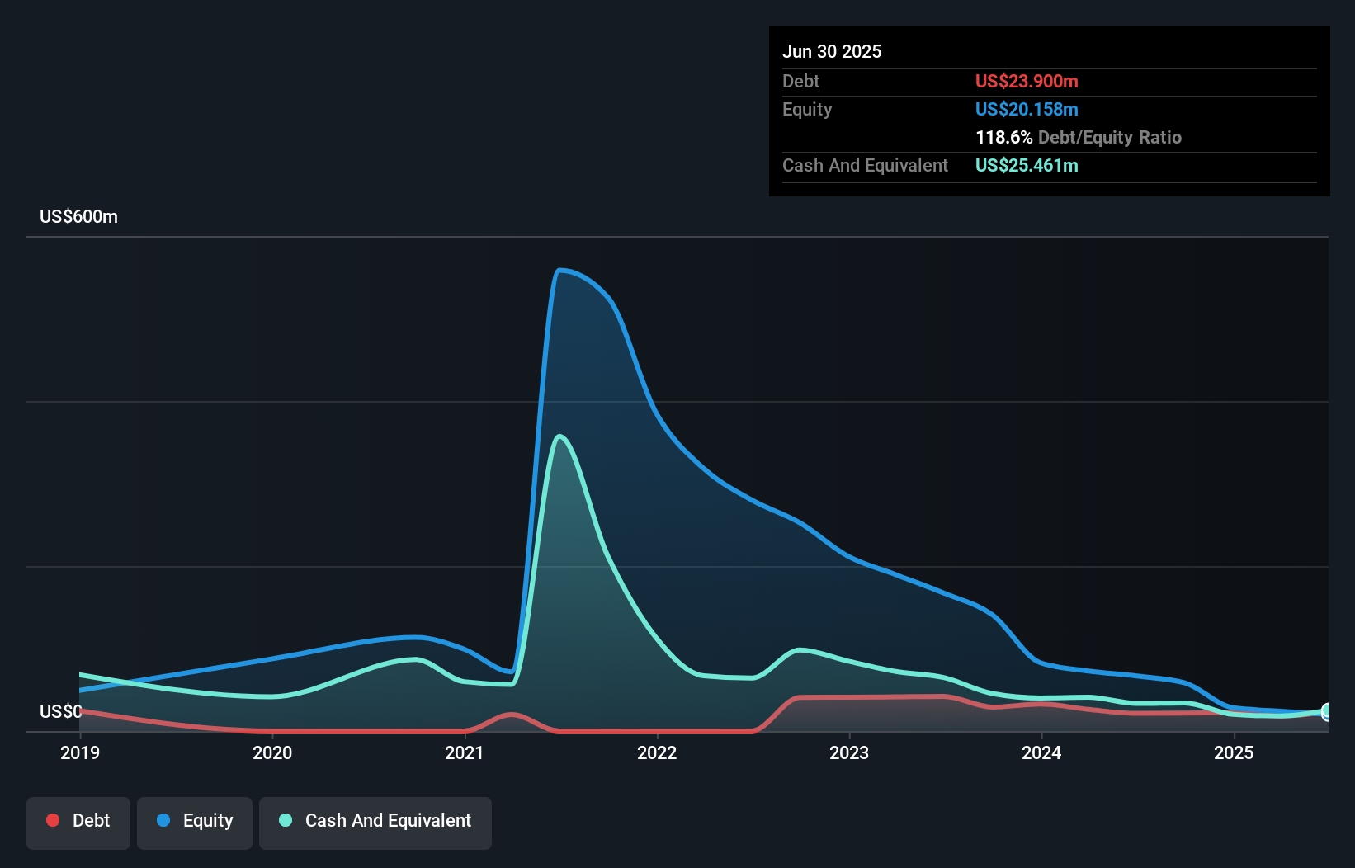The width and height of the screenshot is (1355, 868).
Task: Click the teal Cash And Equivalent legend dot
Action: 284,820
